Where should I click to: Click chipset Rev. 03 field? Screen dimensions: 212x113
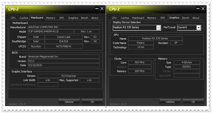[95, 37]
